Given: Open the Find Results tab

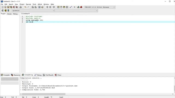Looking at the screenshot, I should [48, 75].
